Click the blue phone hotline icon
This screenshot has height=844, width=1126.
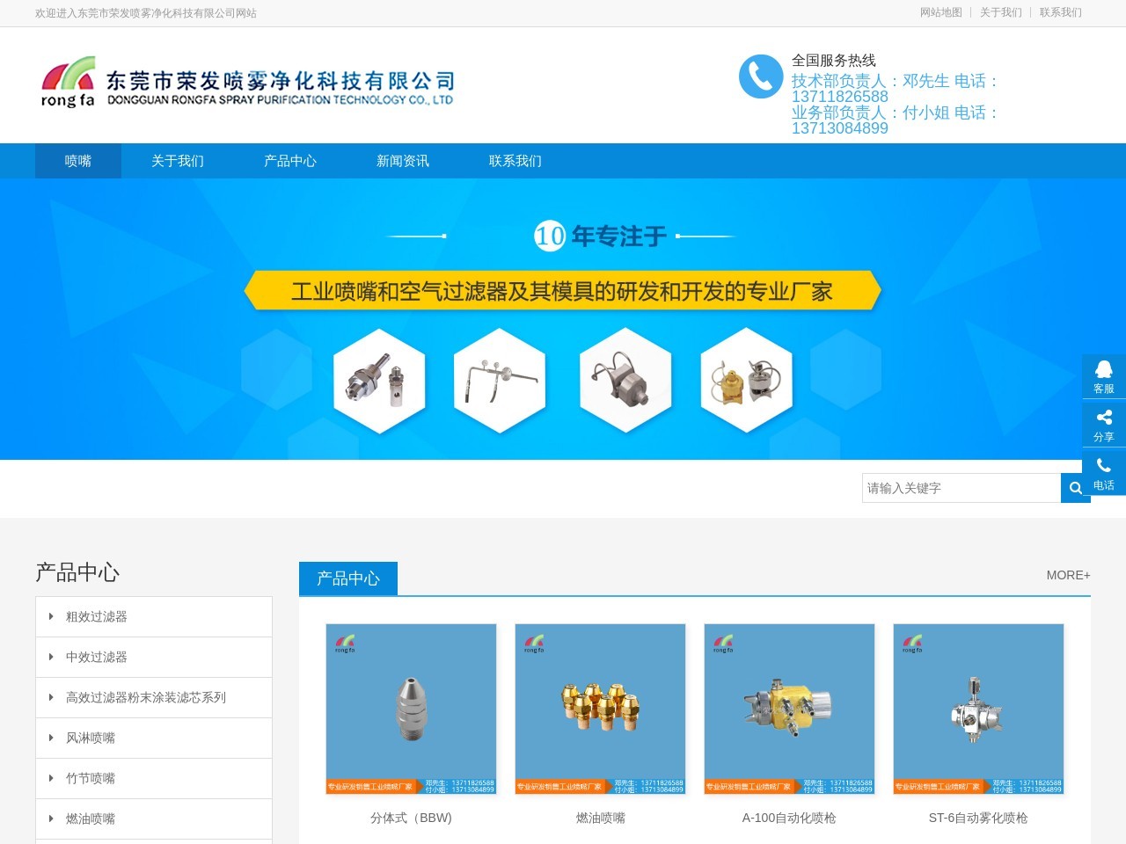point(759,76)
